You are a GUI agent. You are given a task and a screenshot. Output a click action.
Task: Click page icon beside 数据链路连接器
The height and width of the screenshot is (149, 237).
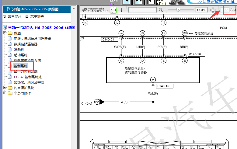click(x=10, y=44)
